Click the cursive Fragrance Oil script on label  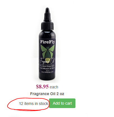pyautogui.click(x=47, y=61)
